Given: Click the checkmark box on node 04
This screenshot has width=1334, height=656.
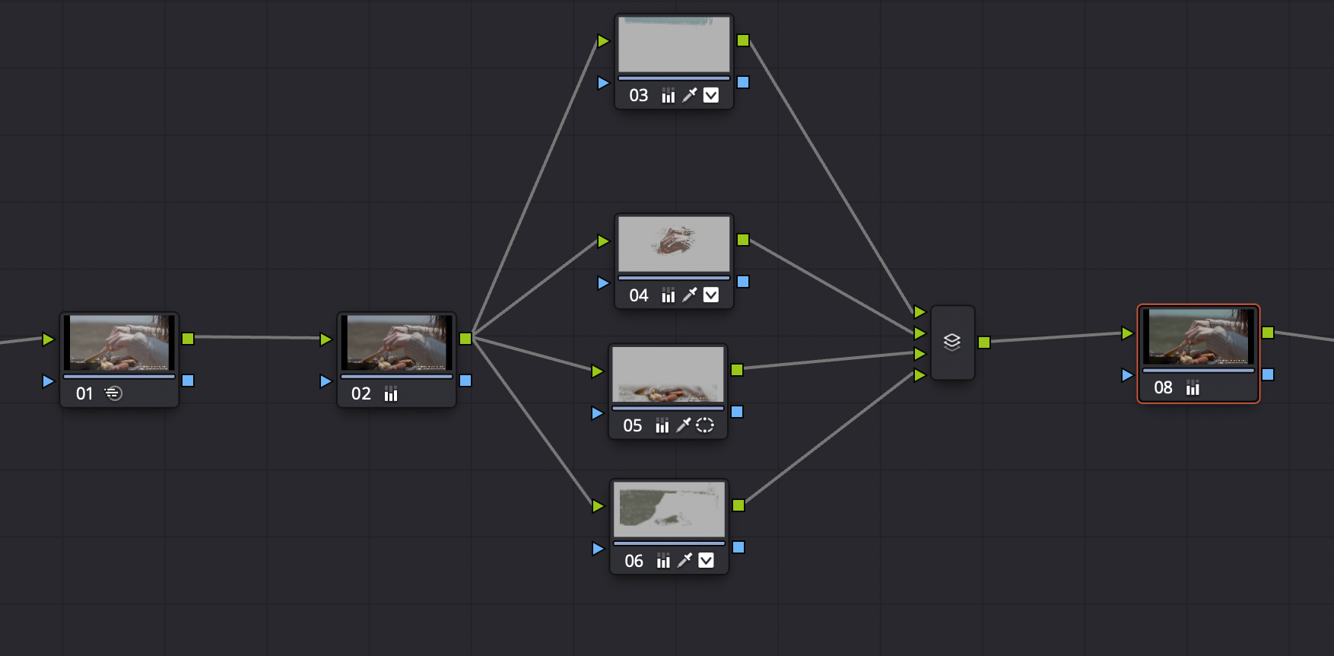Looking at the screenshot, I should pos(711,295).
